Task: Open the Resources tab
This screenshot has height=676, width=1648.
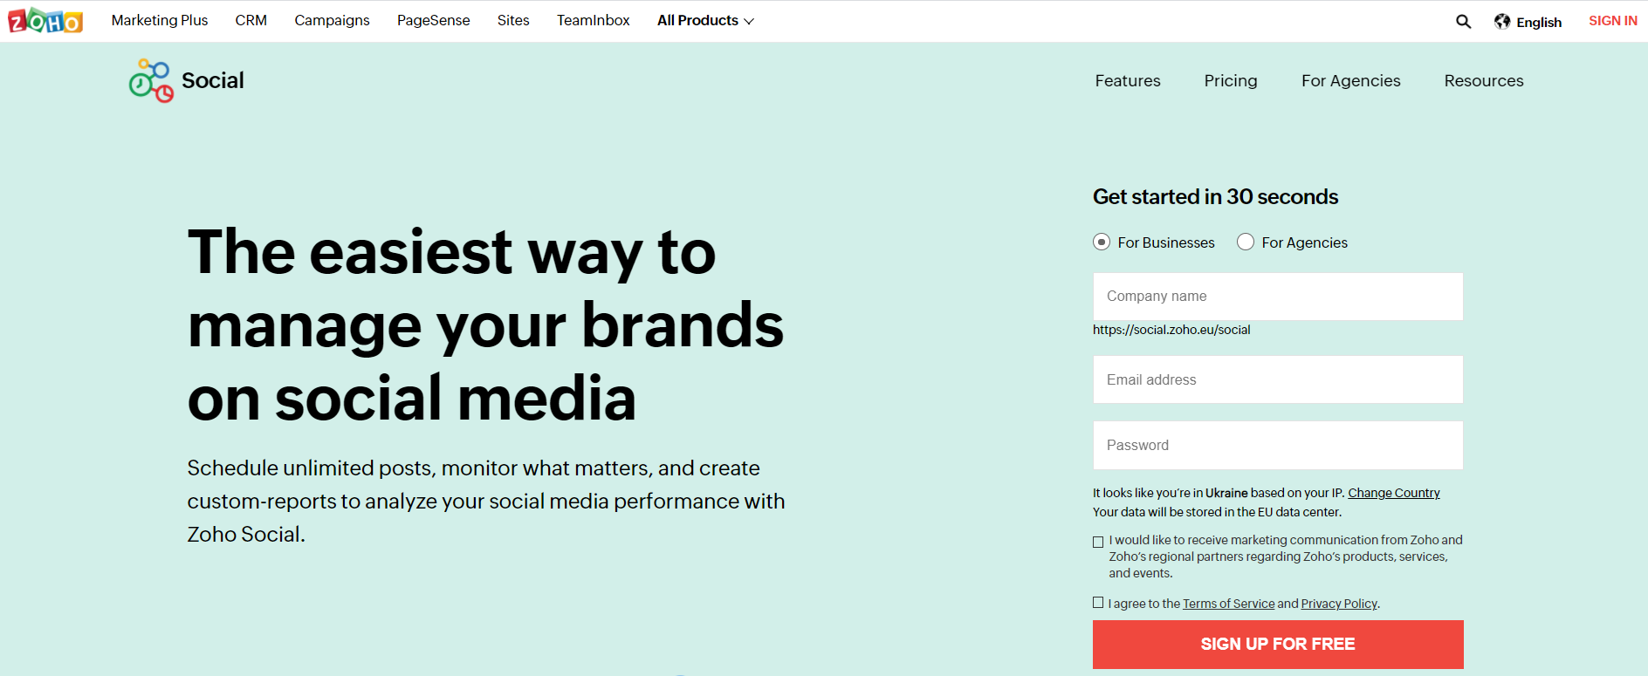Action: tap(1483, 80)
